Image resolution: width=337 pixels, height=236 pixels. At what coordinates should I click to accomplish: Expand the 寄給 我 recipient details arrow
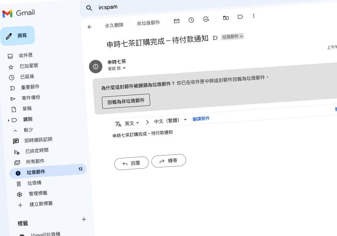(124, 69)
